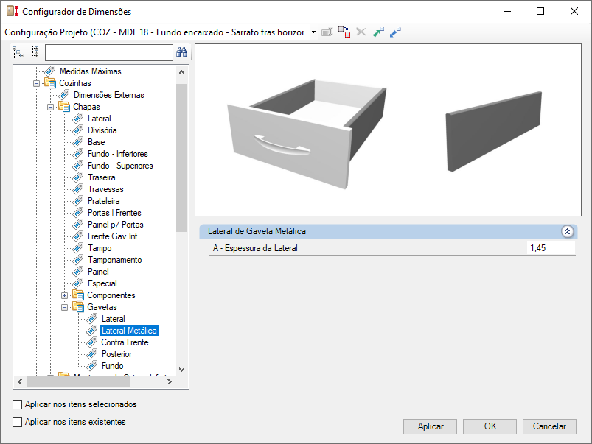The image size is (592, 444).
Task: Click the tag icon beside Prateleira
Action: (77, 201)
